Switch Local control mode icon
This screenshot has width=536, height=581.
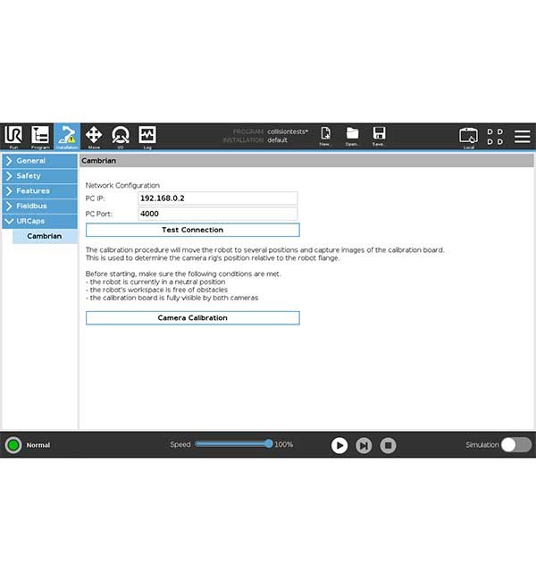click(469, 138)
